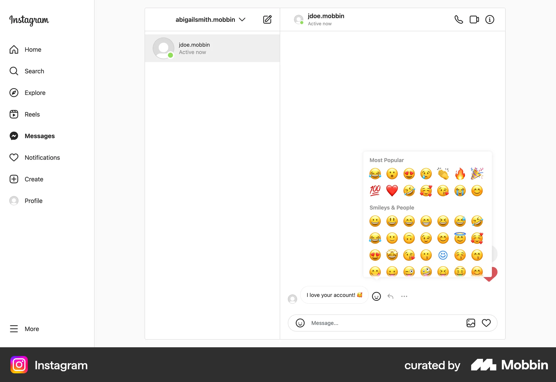React to the message with the smiley icon
The height and width of the screenshot is (382, 556).
pyautogui.click(x=376, y=296)
